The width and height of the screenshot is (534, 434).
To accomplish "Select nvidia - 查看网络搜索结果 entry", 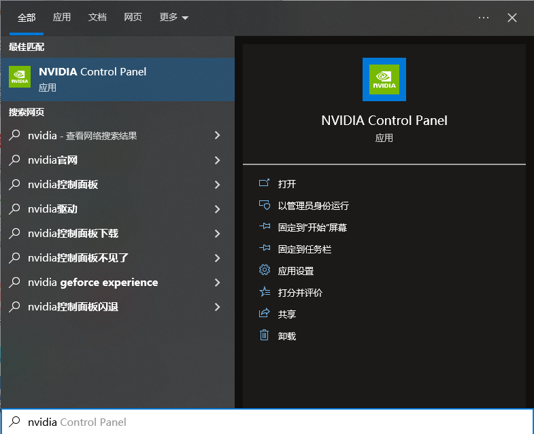I will tap(118, 135).
